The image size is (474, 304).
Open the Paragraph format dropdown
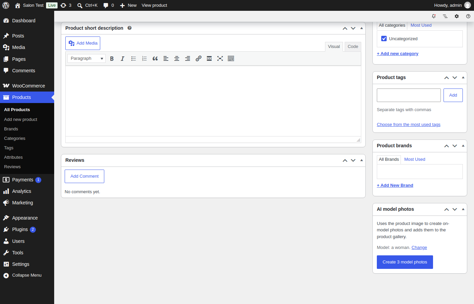(x=86, y=58)
